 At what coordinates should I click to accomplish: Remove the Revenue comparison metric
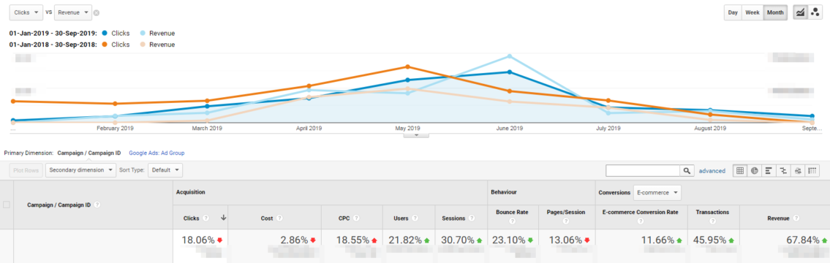coord(97,12)
